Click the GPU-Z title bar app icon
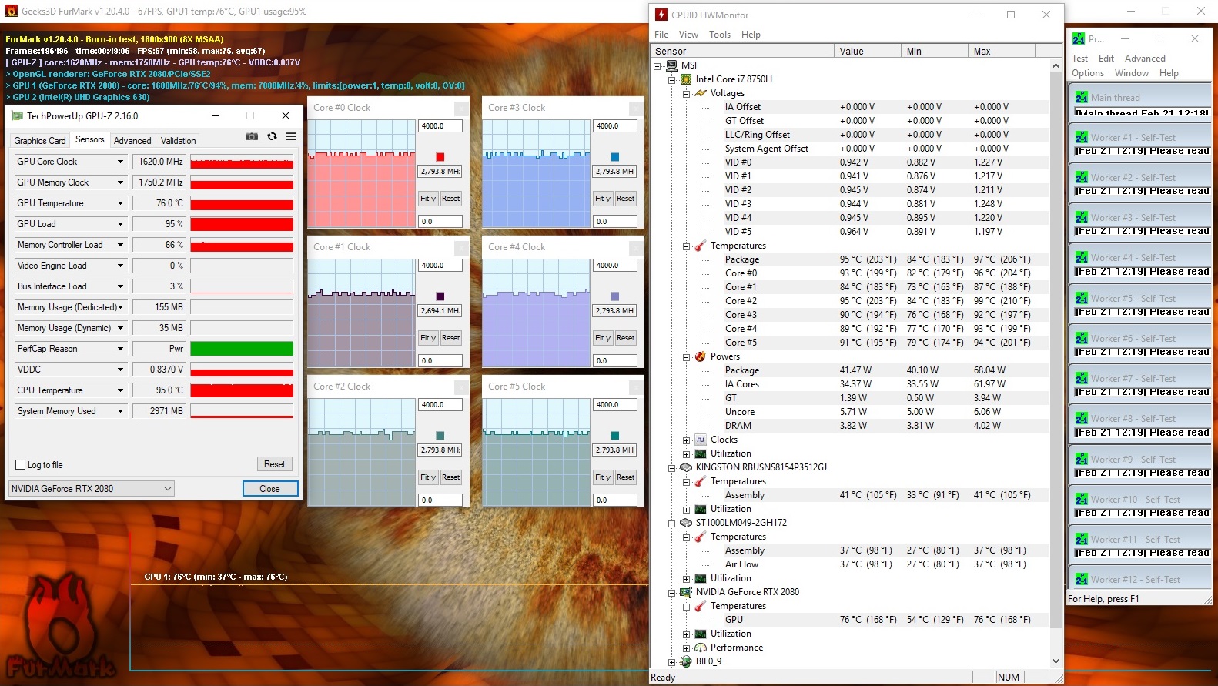Viewport: 1218px width, 686px height. 17,116
